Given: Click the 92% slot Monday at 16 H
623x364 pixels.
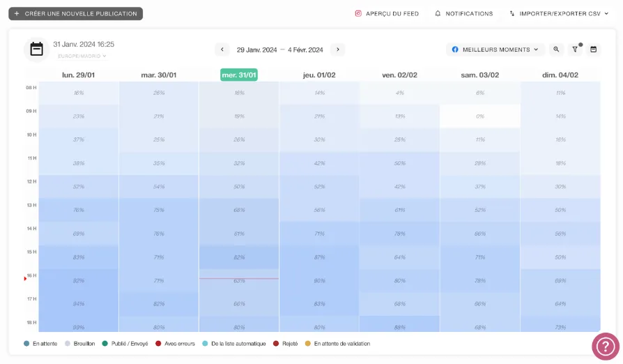Looking at the screenshot, I should [x=79, y=280].
